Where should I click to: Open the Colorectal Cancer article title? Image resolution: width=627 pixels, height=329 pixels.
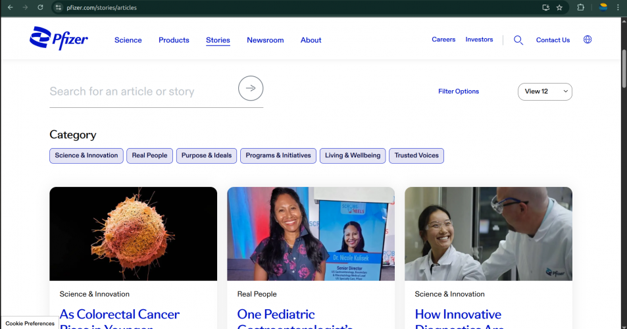point(120,318)
